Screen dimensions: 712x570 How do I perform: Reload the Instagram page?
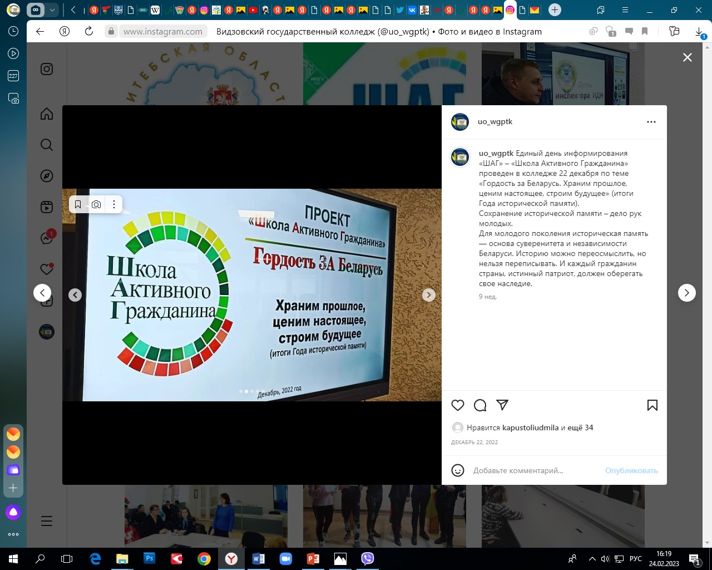click(89, 32)
